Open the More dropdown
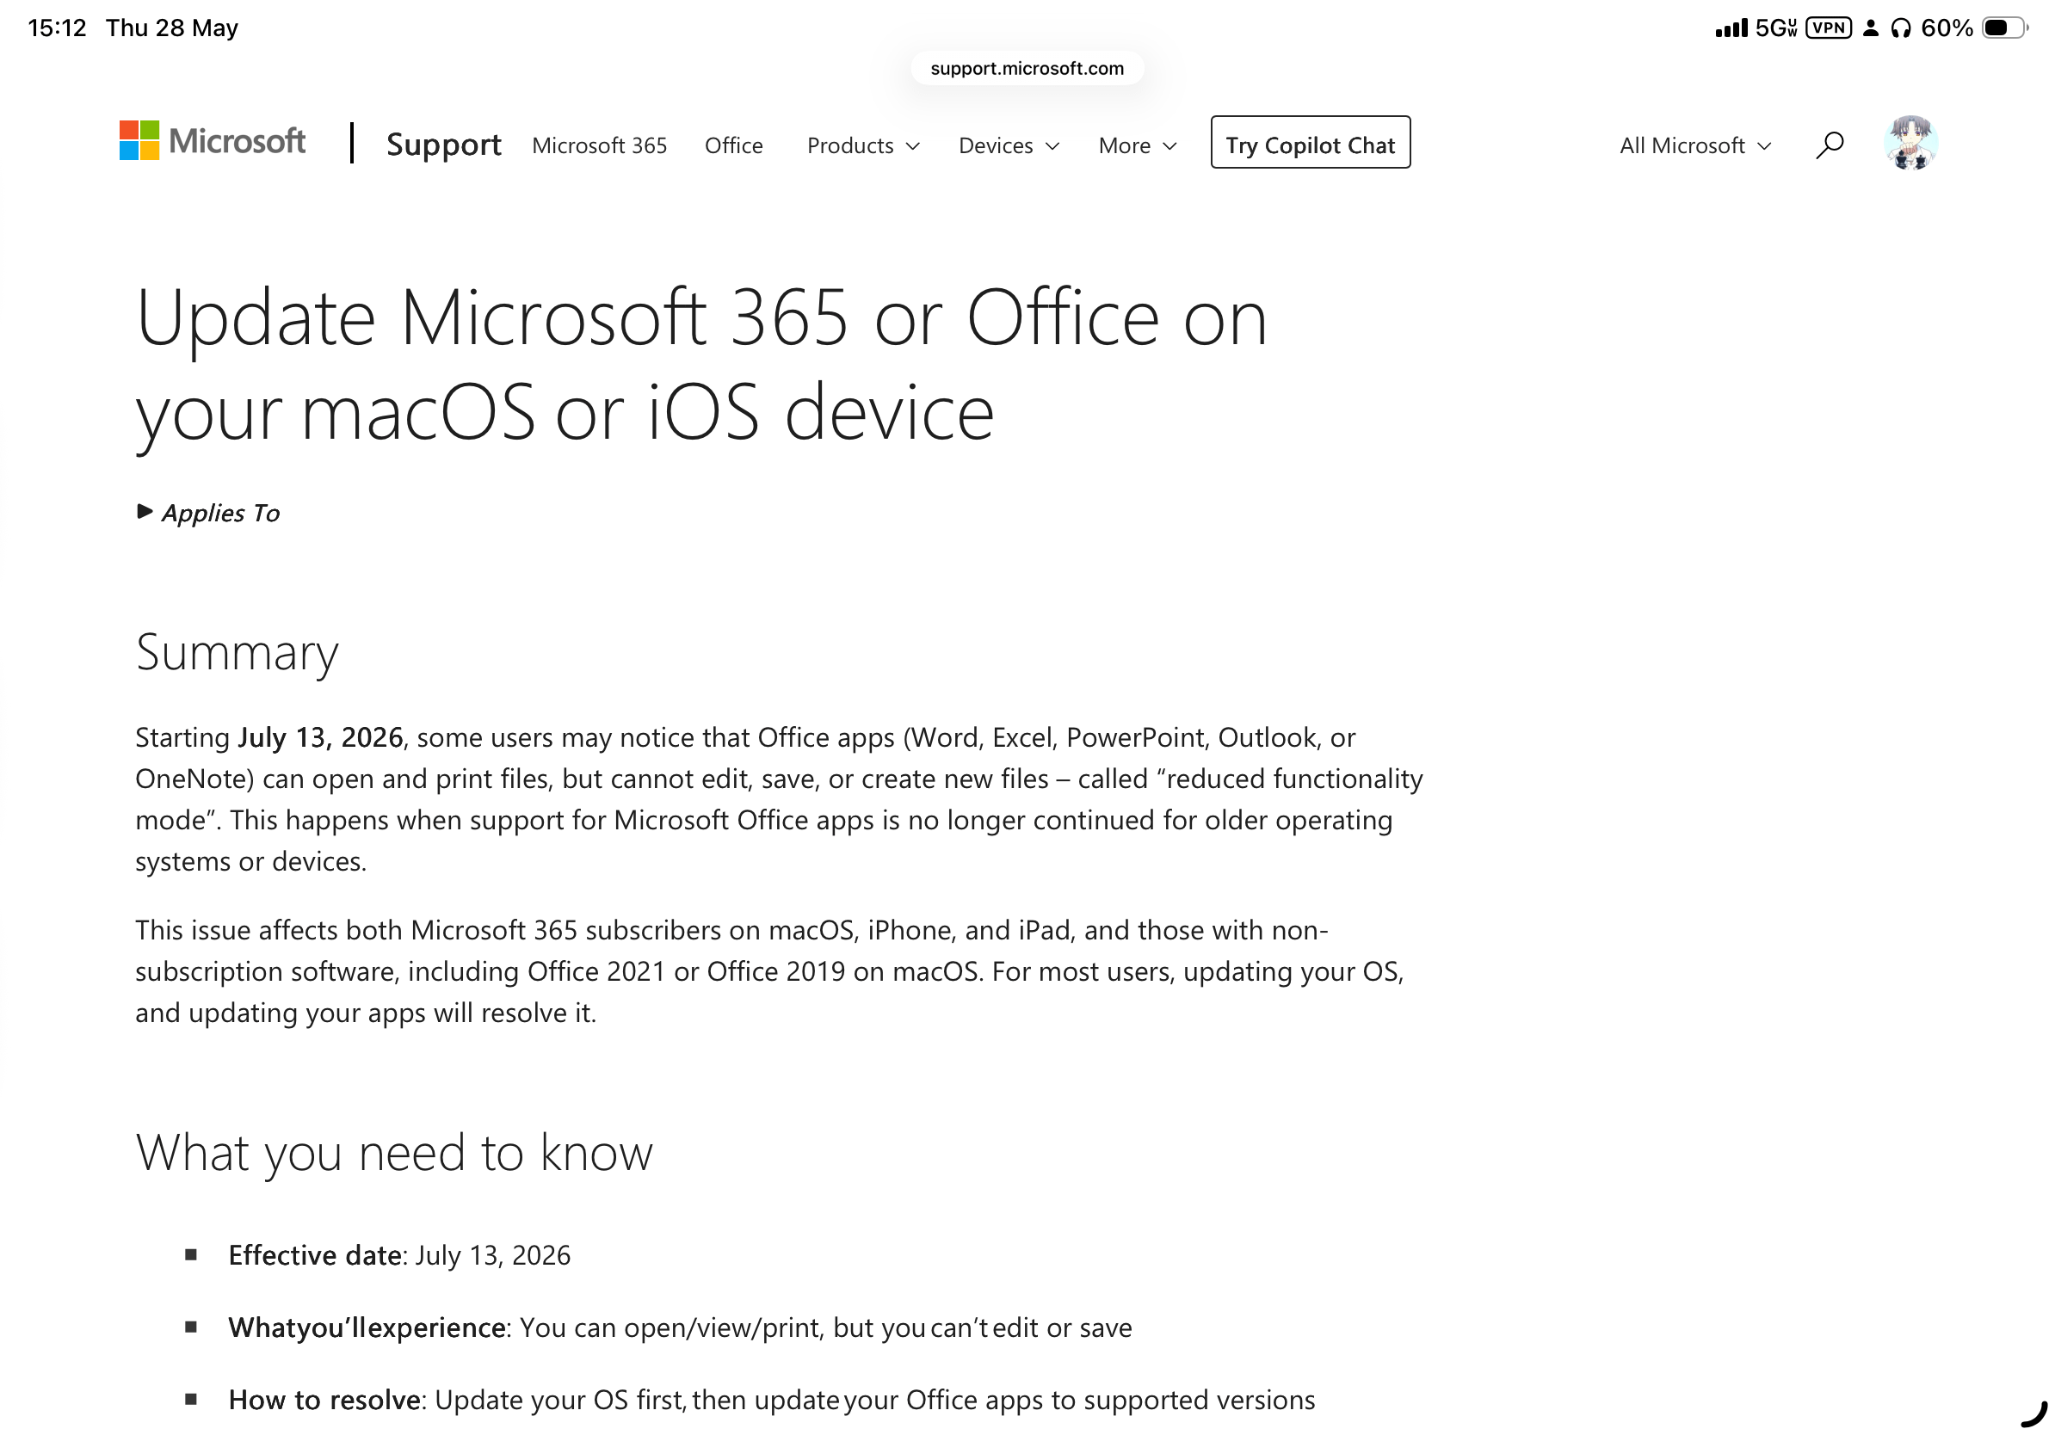This screenshot has height=1435, width=2055. pyautogui.click(x=1138, y=146)
